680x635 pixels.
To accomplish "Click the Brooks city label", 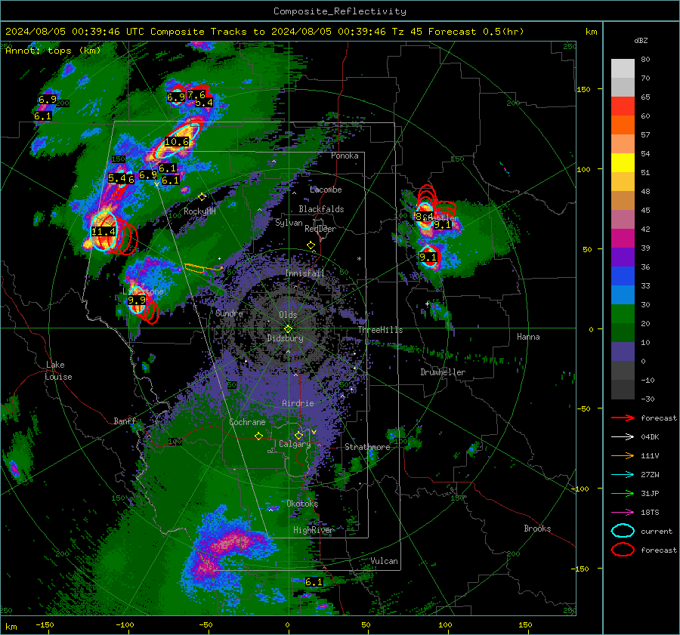I will pyautogui.click(x=537, y=529).
